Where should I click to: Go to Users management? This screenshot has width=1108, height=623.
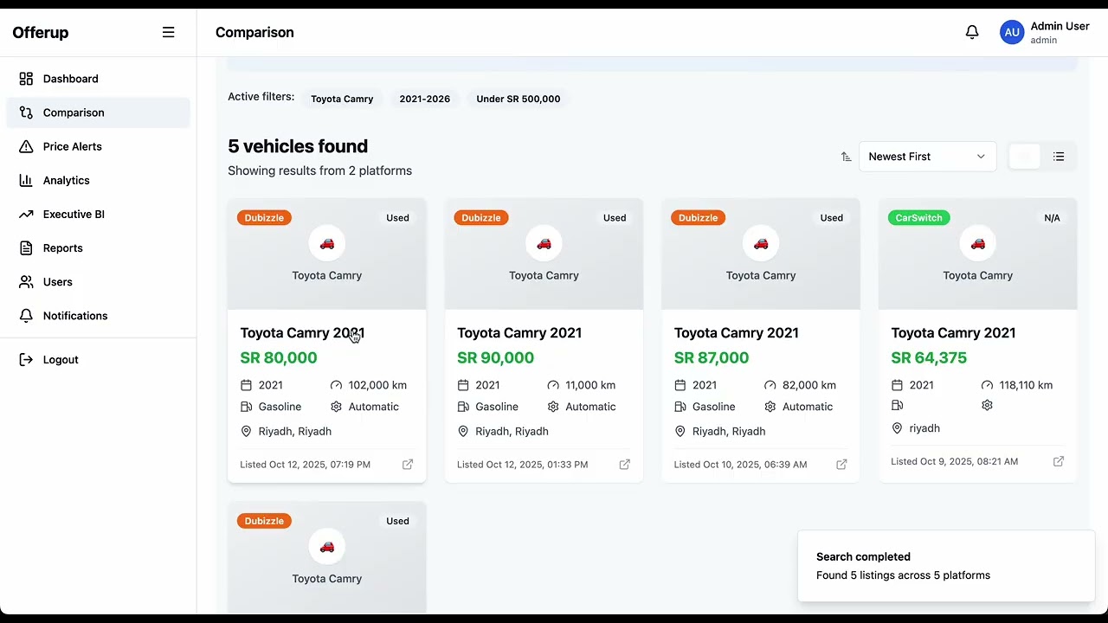tap(98, 282)
